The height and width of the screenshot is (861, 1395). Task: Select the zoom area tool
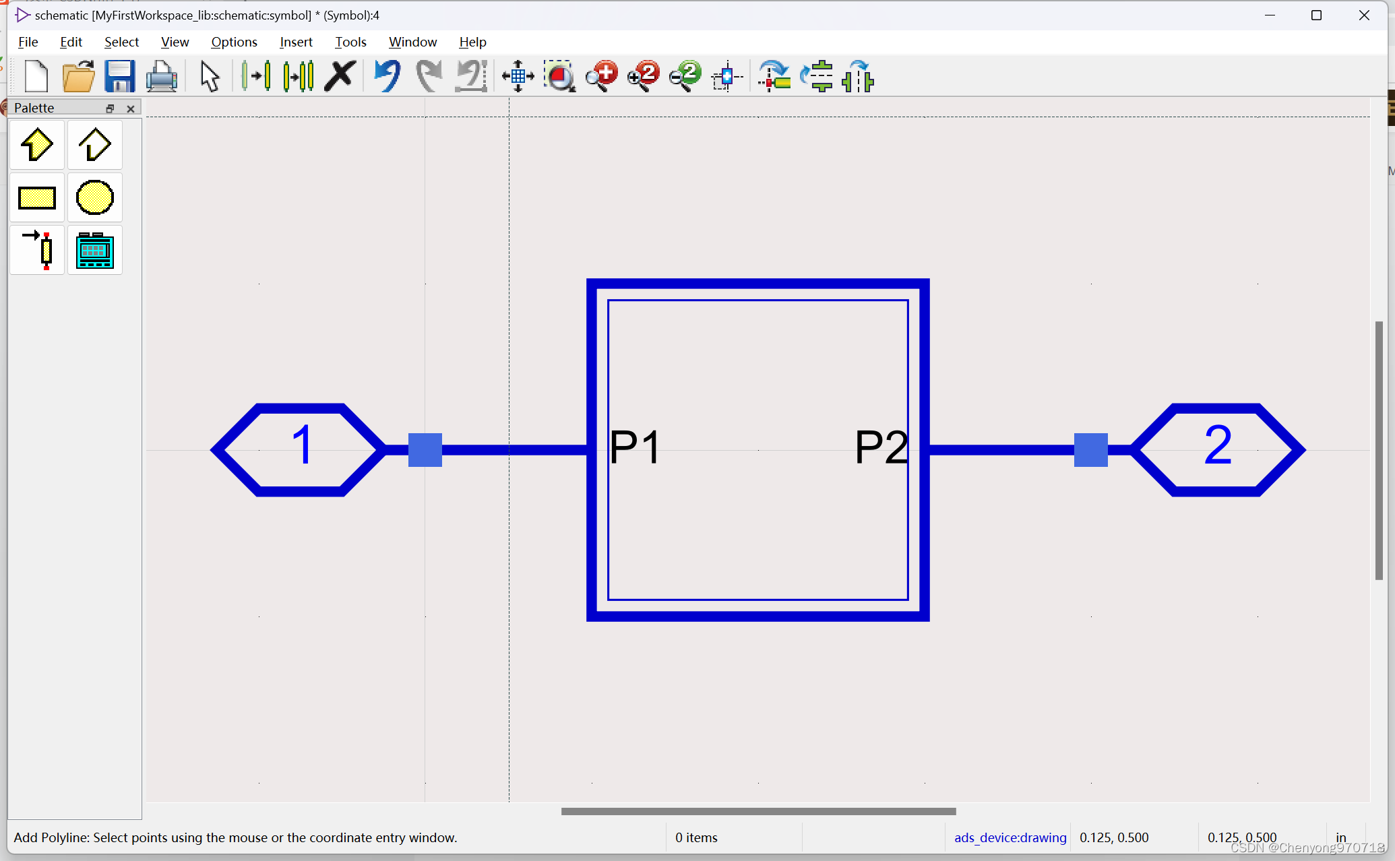click(559, 76)
